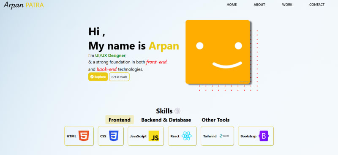This screenshot has height=155, width=338.
Task: Click the HTML5 logo icon
Action: [x=84, y=136]
